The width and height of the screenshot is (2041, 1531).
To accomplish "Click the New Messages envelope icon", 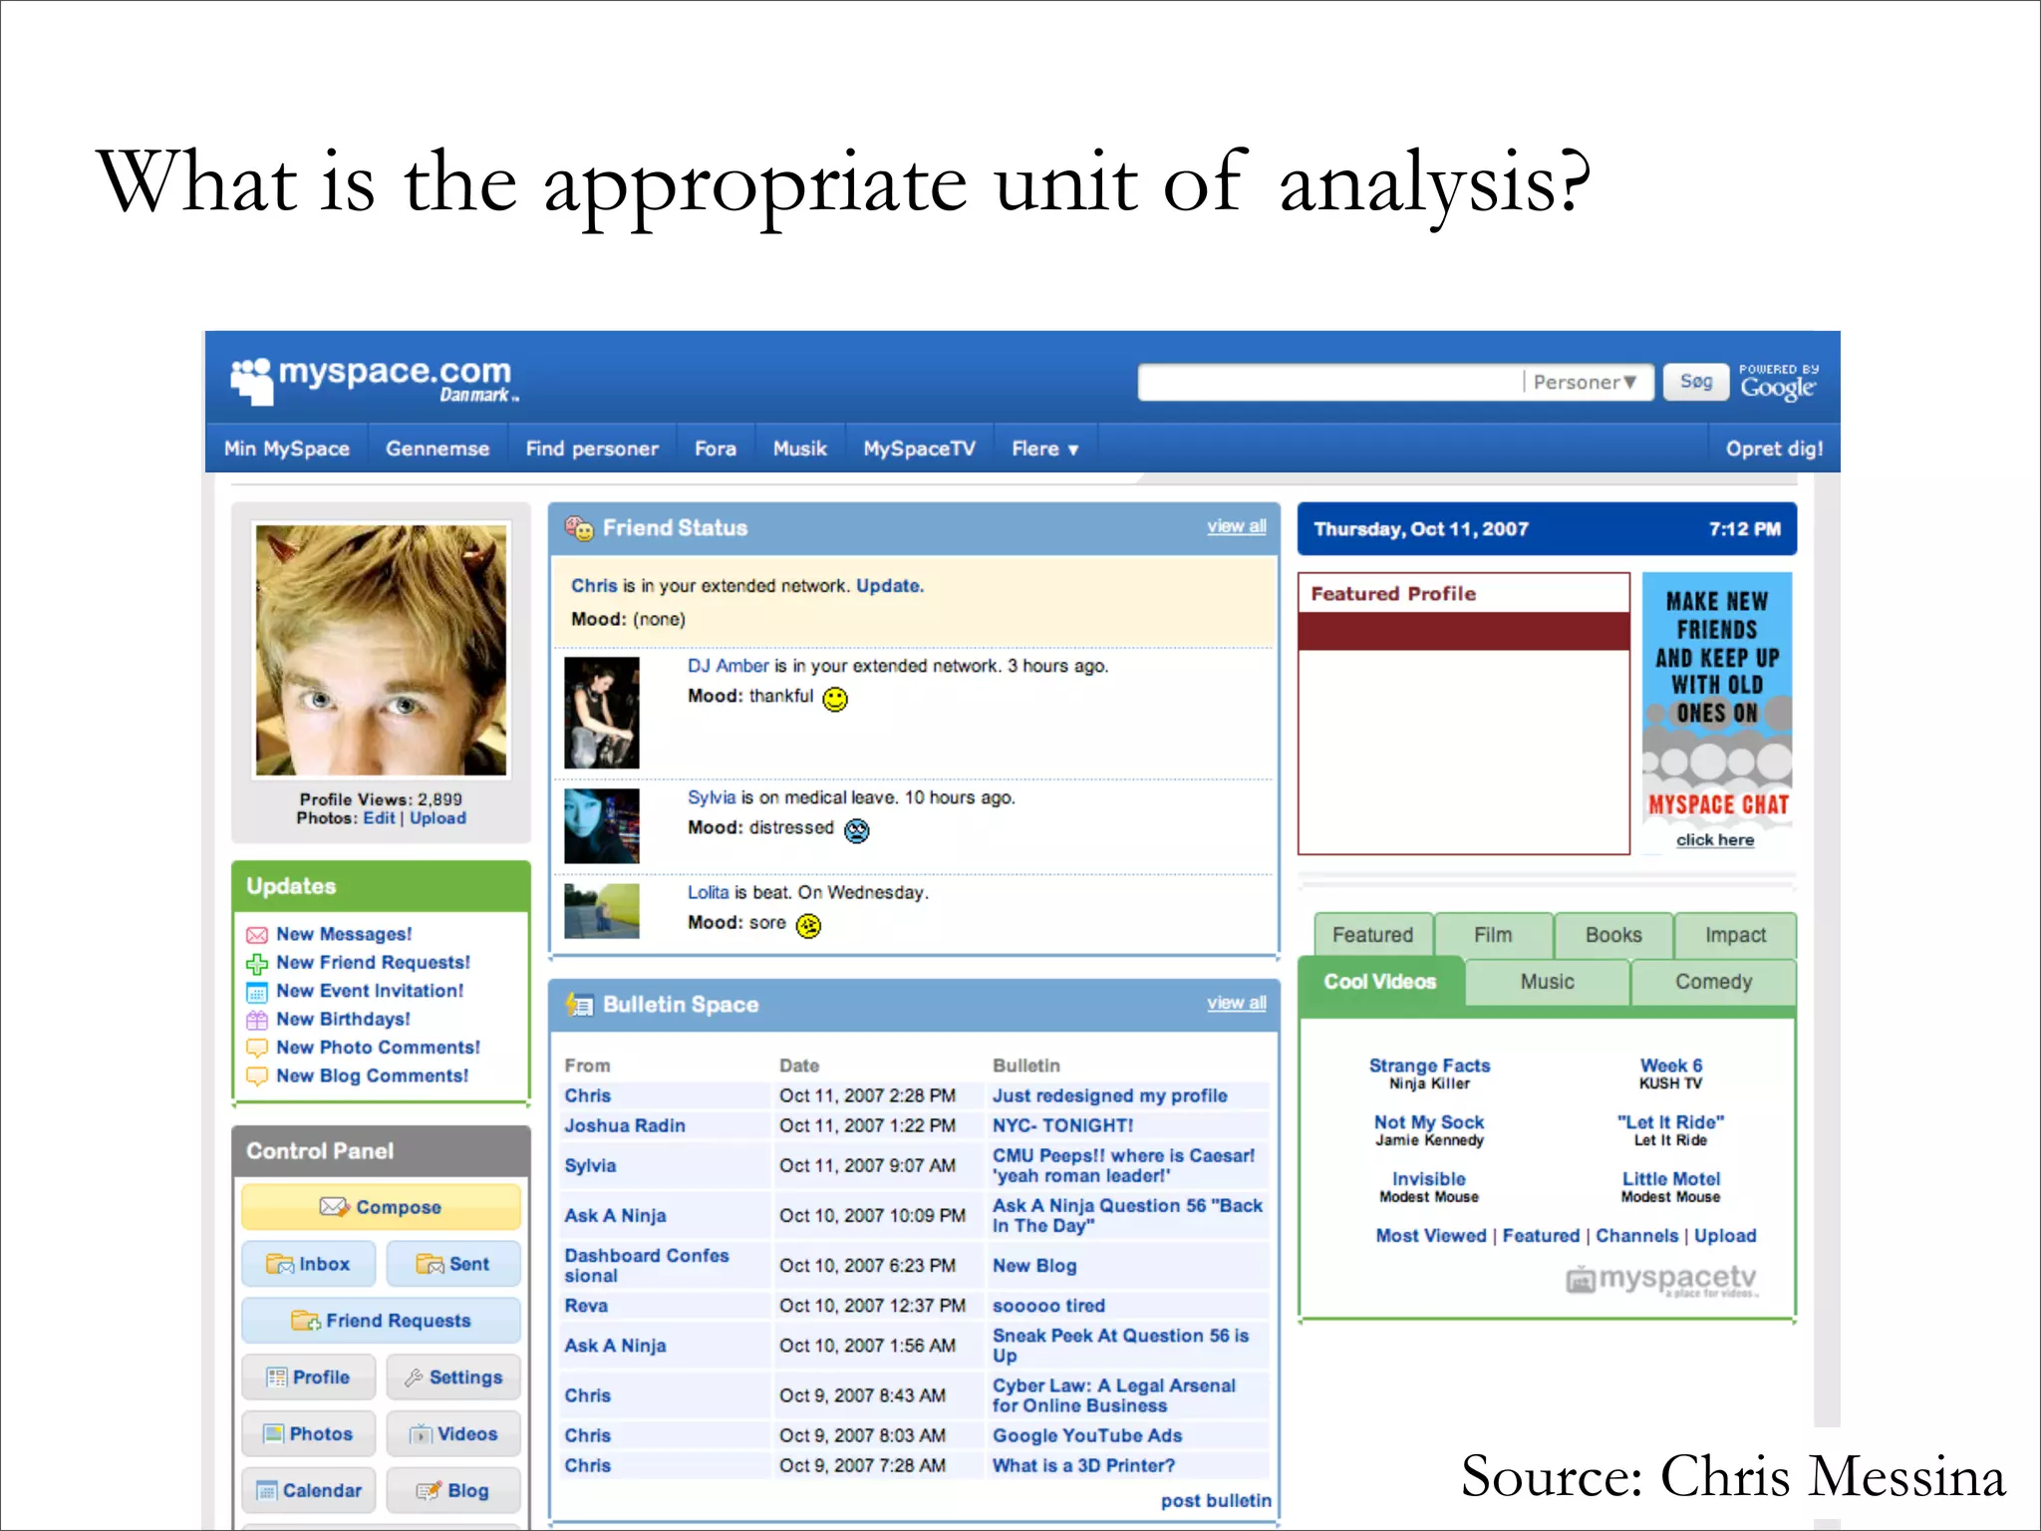I will click(256, 935).
